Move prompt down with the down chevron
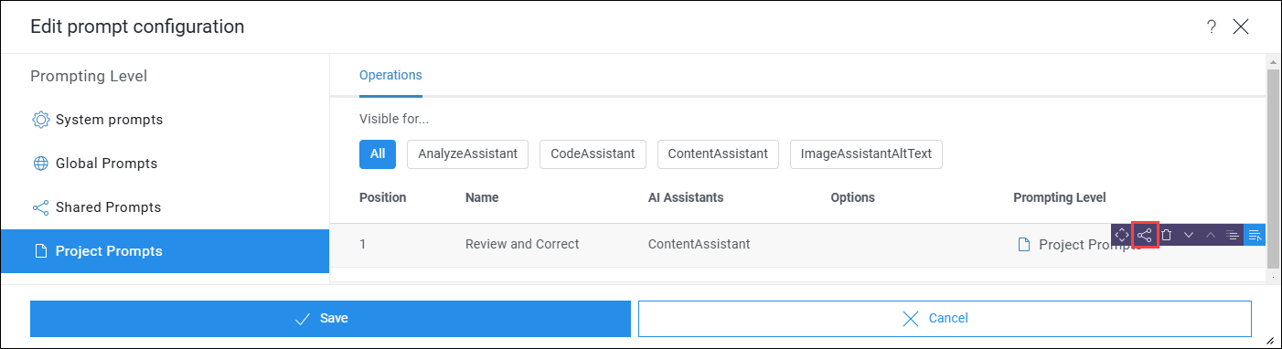This screenshot has width=1282, height=349. click(1189, 235)
